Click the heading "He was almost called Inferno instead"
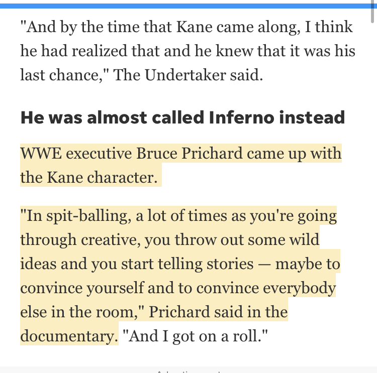The width and height of the screenshot is (377, 373). 182,117
